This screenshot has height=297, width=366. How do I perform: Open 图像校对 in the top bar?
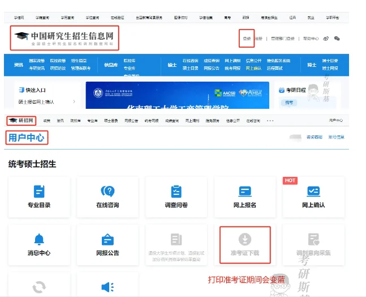180,18
